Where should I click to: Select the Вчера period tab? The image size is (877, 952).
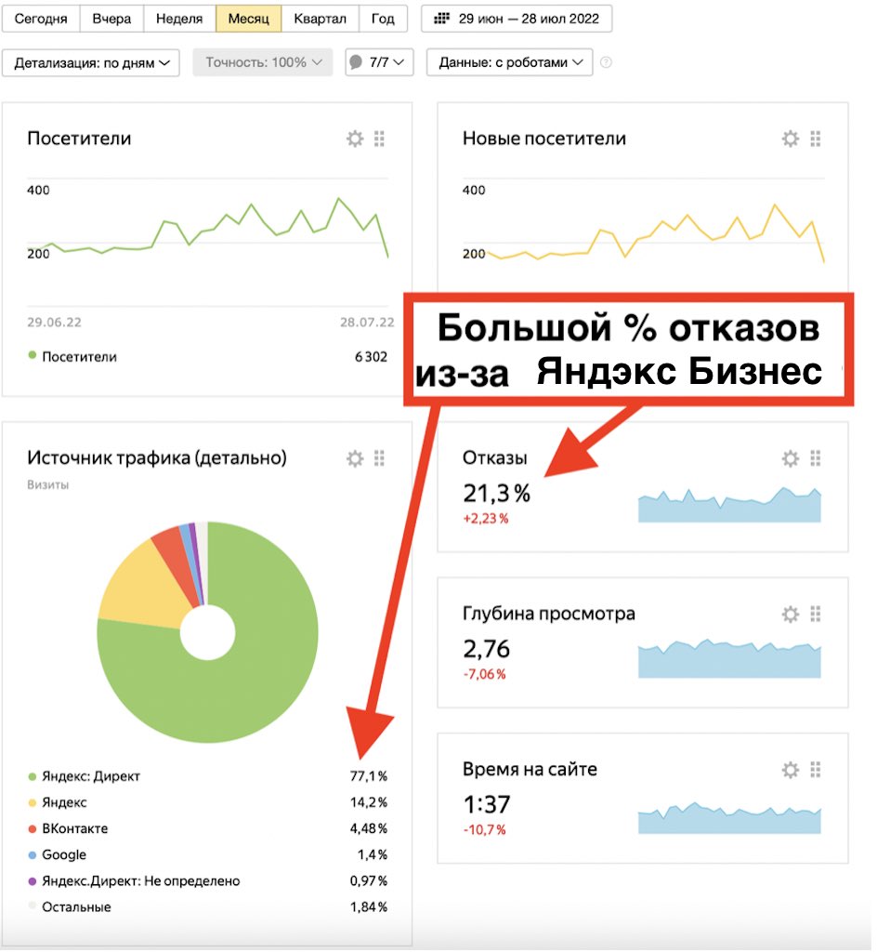112,19
